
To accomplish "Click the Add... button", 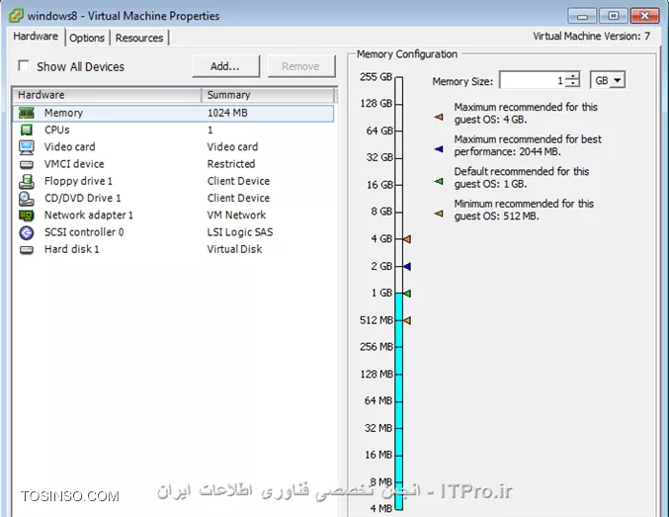I will (x=225, y=66).
